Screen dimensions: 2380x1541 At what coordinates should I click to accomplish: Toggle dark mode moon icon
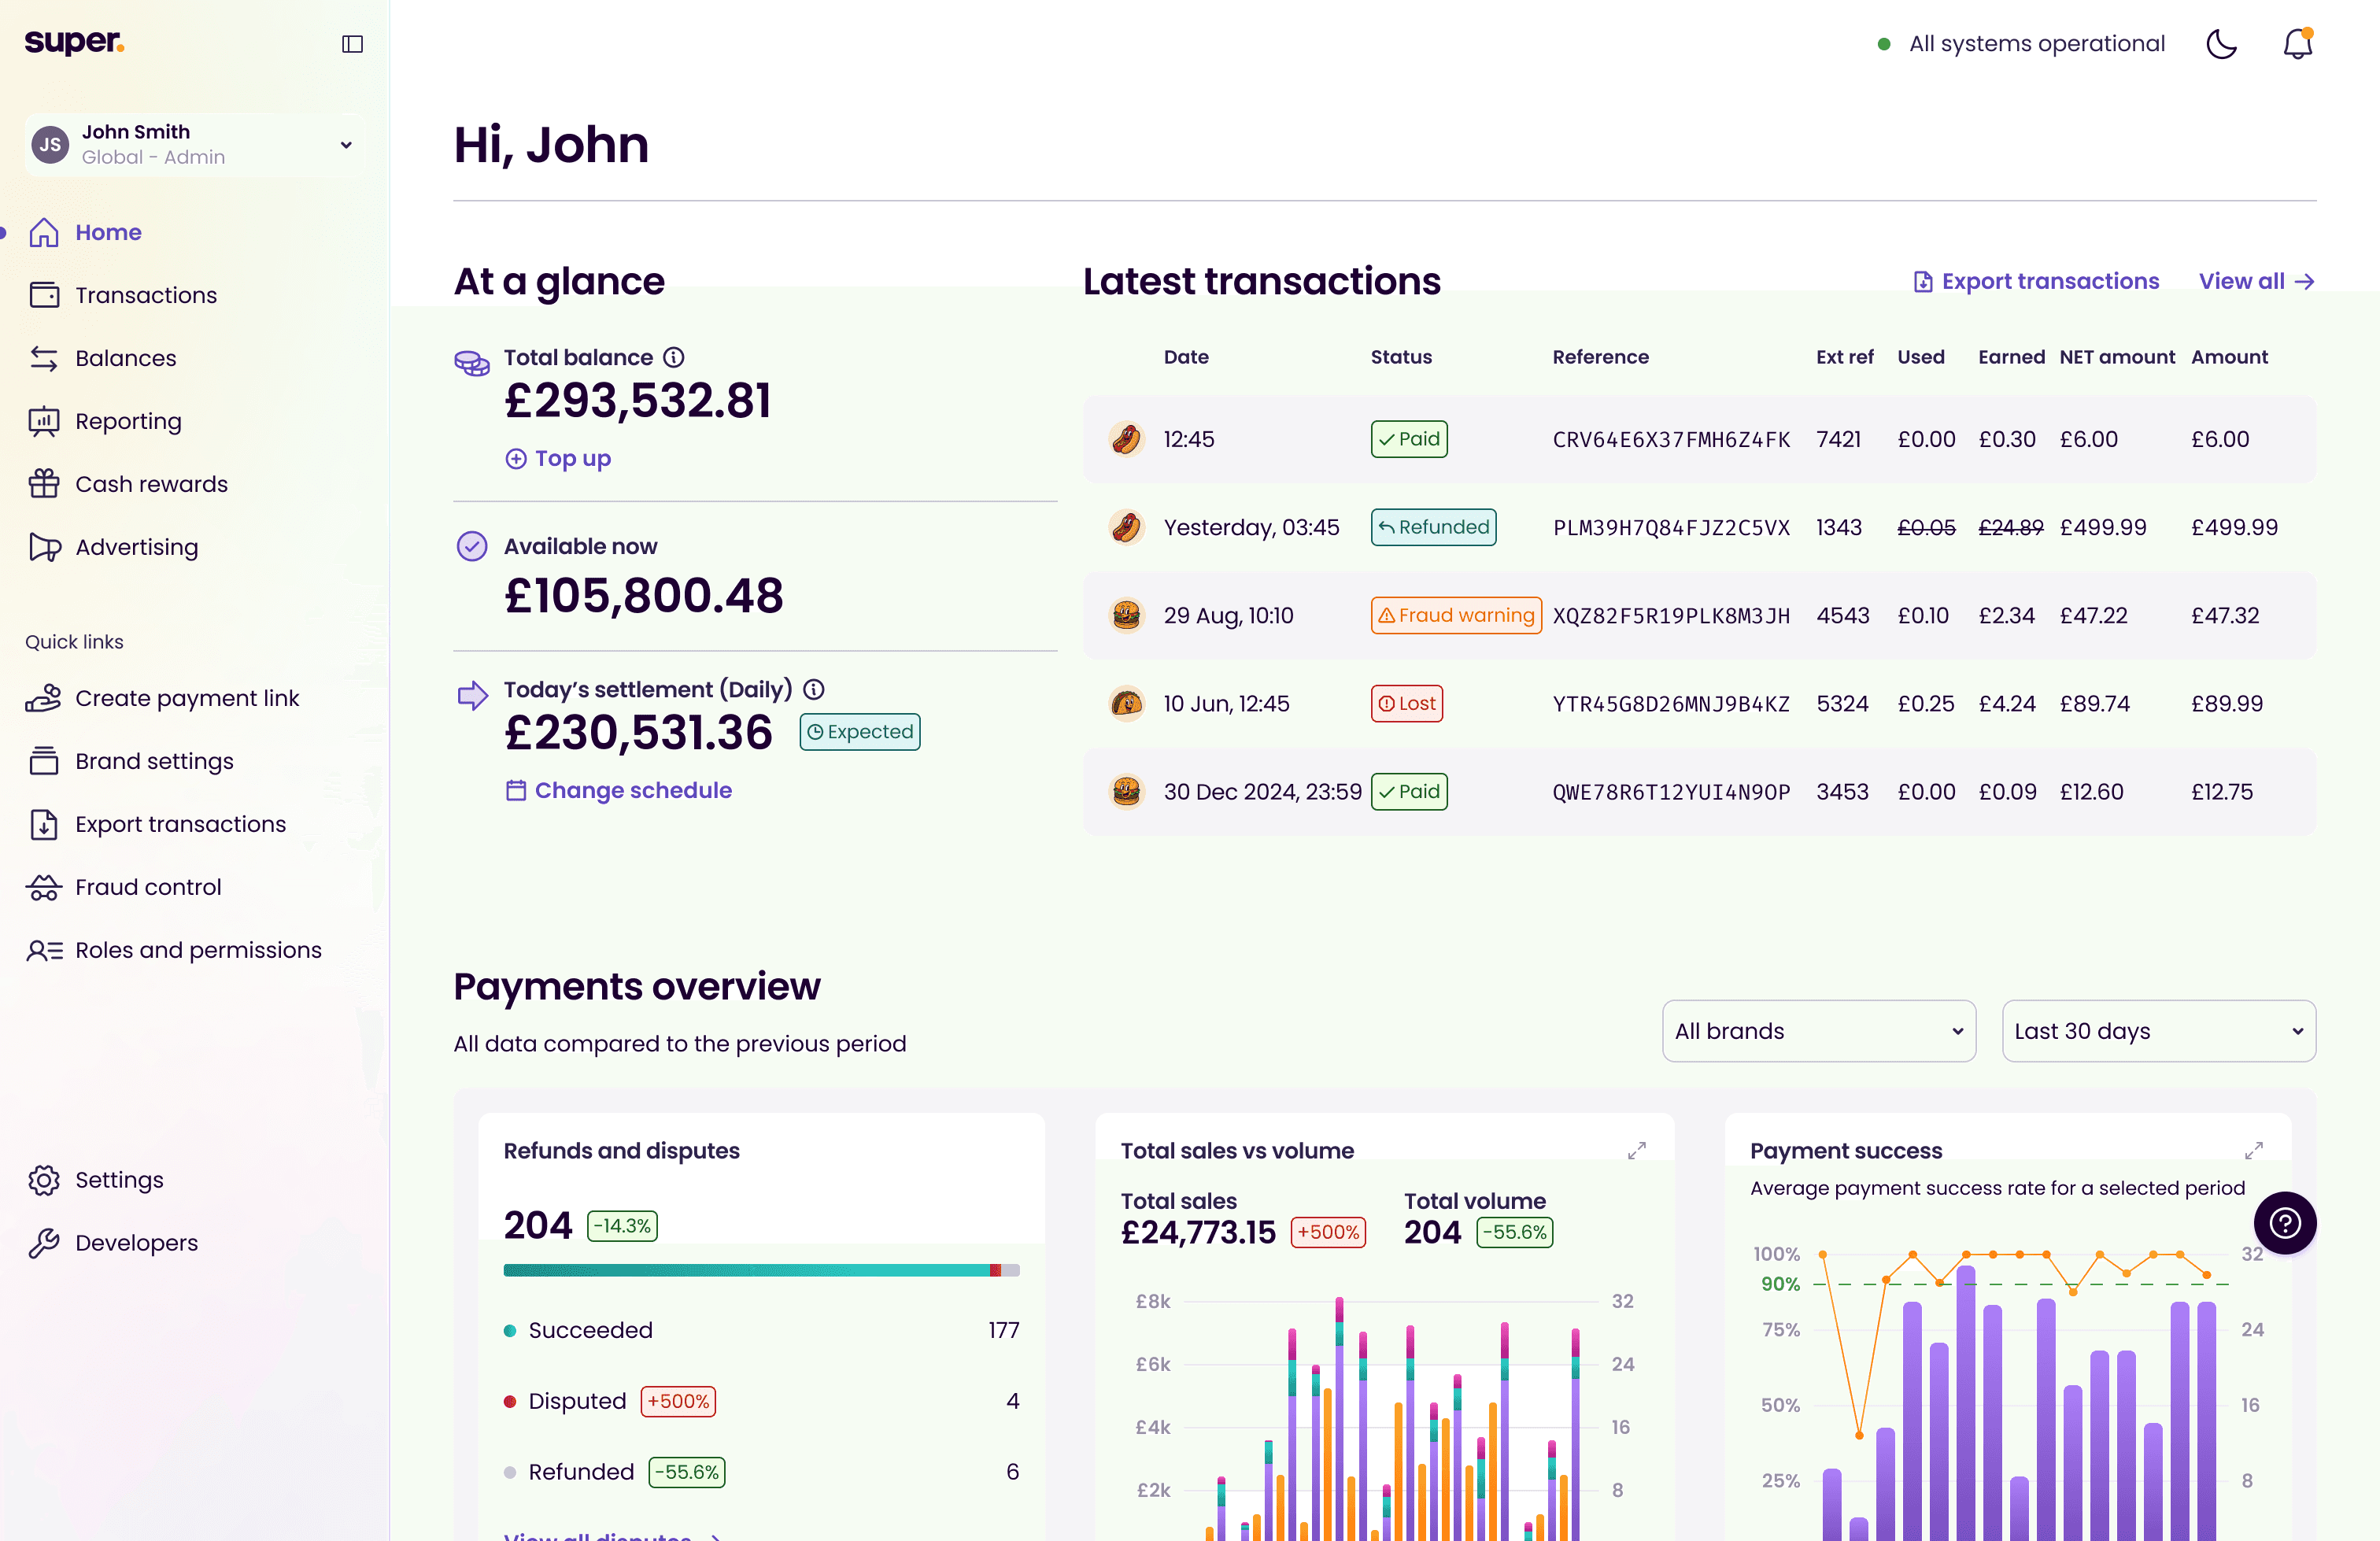click(2221, 44)
